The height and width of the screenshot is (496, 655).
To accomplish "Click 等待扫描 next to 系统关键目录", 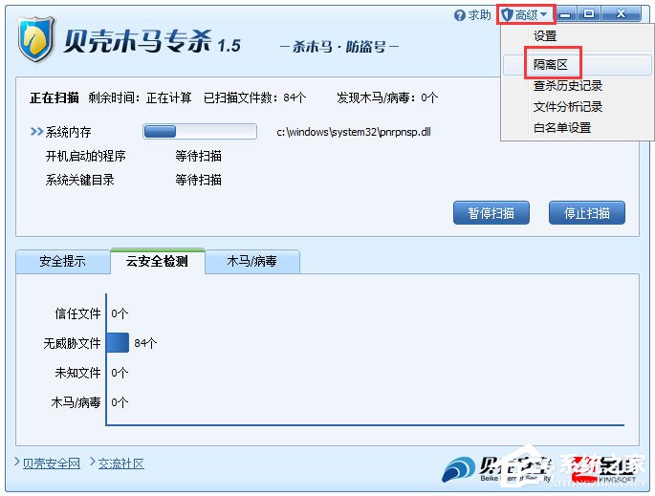I will click(199, 180).
